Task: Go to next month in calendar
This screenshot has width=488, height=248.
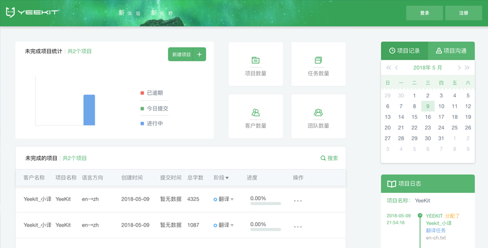Action: tap(459, 68)
